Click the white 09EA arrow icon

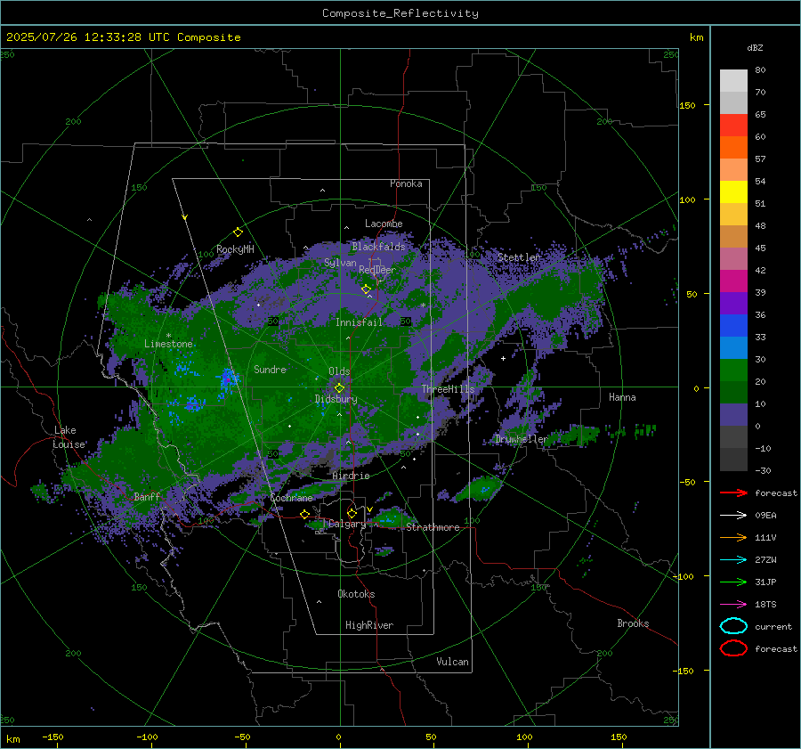(x=733, y=516)
